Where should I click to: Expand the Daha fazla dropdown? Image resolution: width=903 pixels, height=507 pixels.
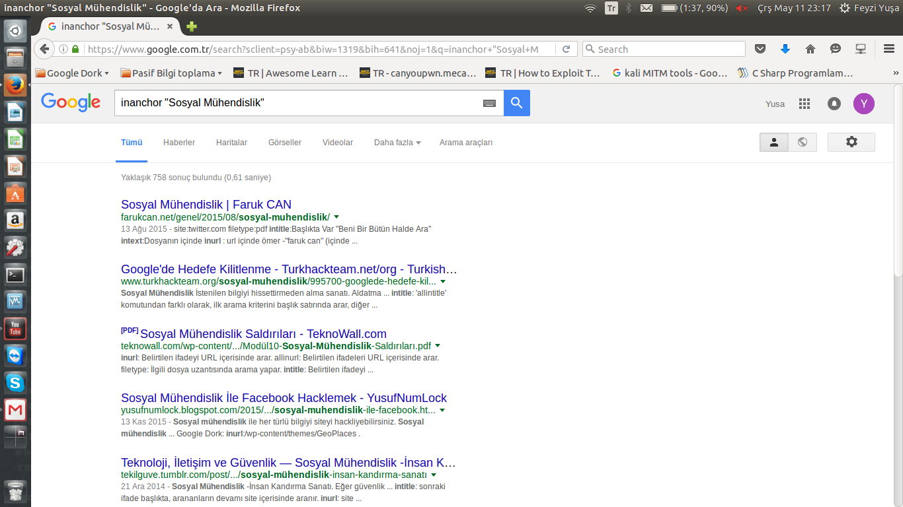(x=397, y=143)
